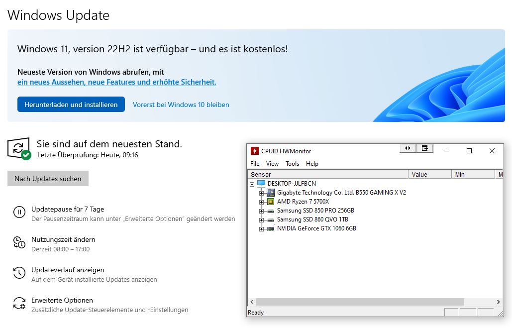Screen dimensions: 512x328
Task: Select the Samsung SSD 850 PRO 256GB text
Action: [316, 211]
